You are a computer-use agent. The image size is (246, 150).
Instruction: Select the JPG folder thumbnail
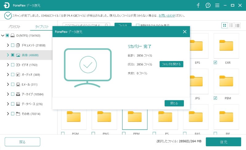coord(199,81)
